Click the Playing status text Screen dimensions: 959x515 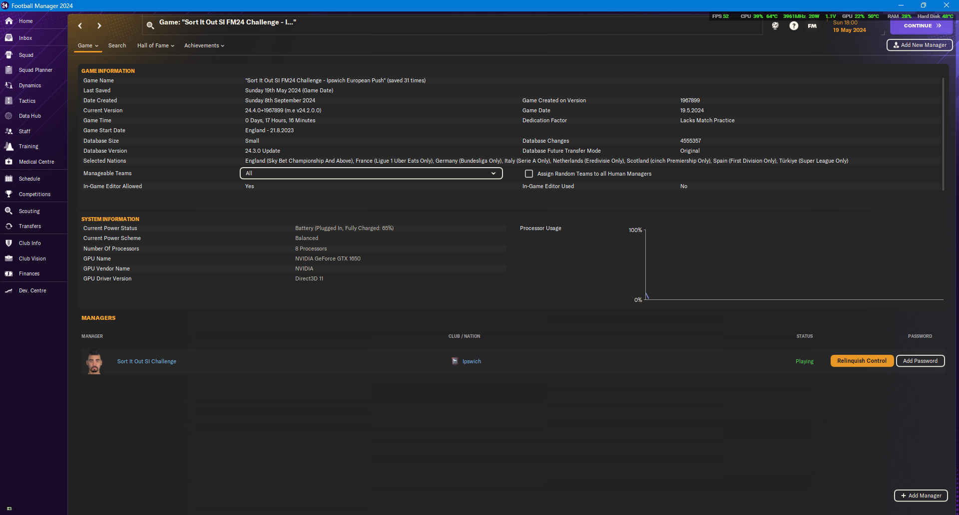point(804,361)
